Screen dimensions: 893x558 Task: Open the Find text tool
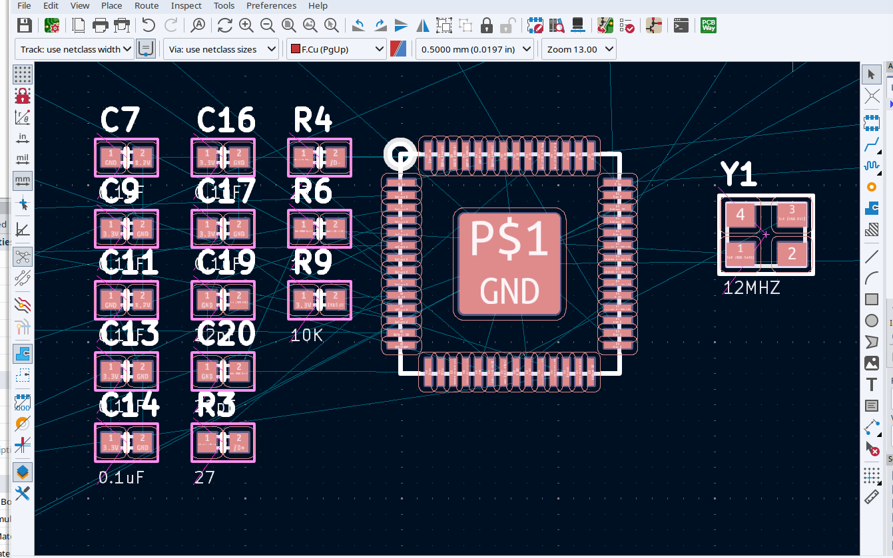(198, 26)
